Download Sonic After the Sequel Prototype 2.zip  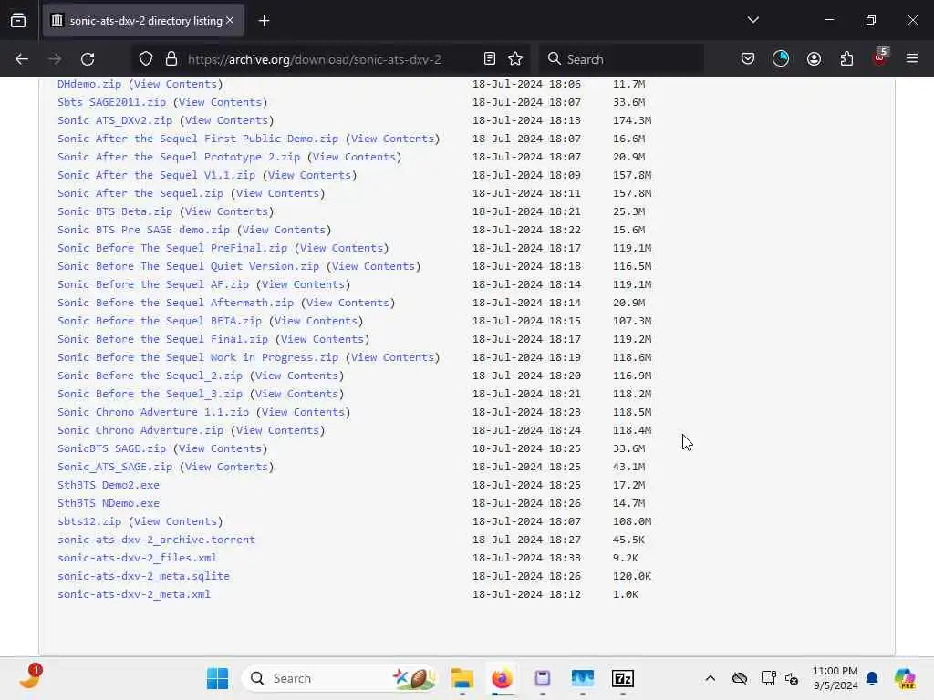tap(179, 157)
